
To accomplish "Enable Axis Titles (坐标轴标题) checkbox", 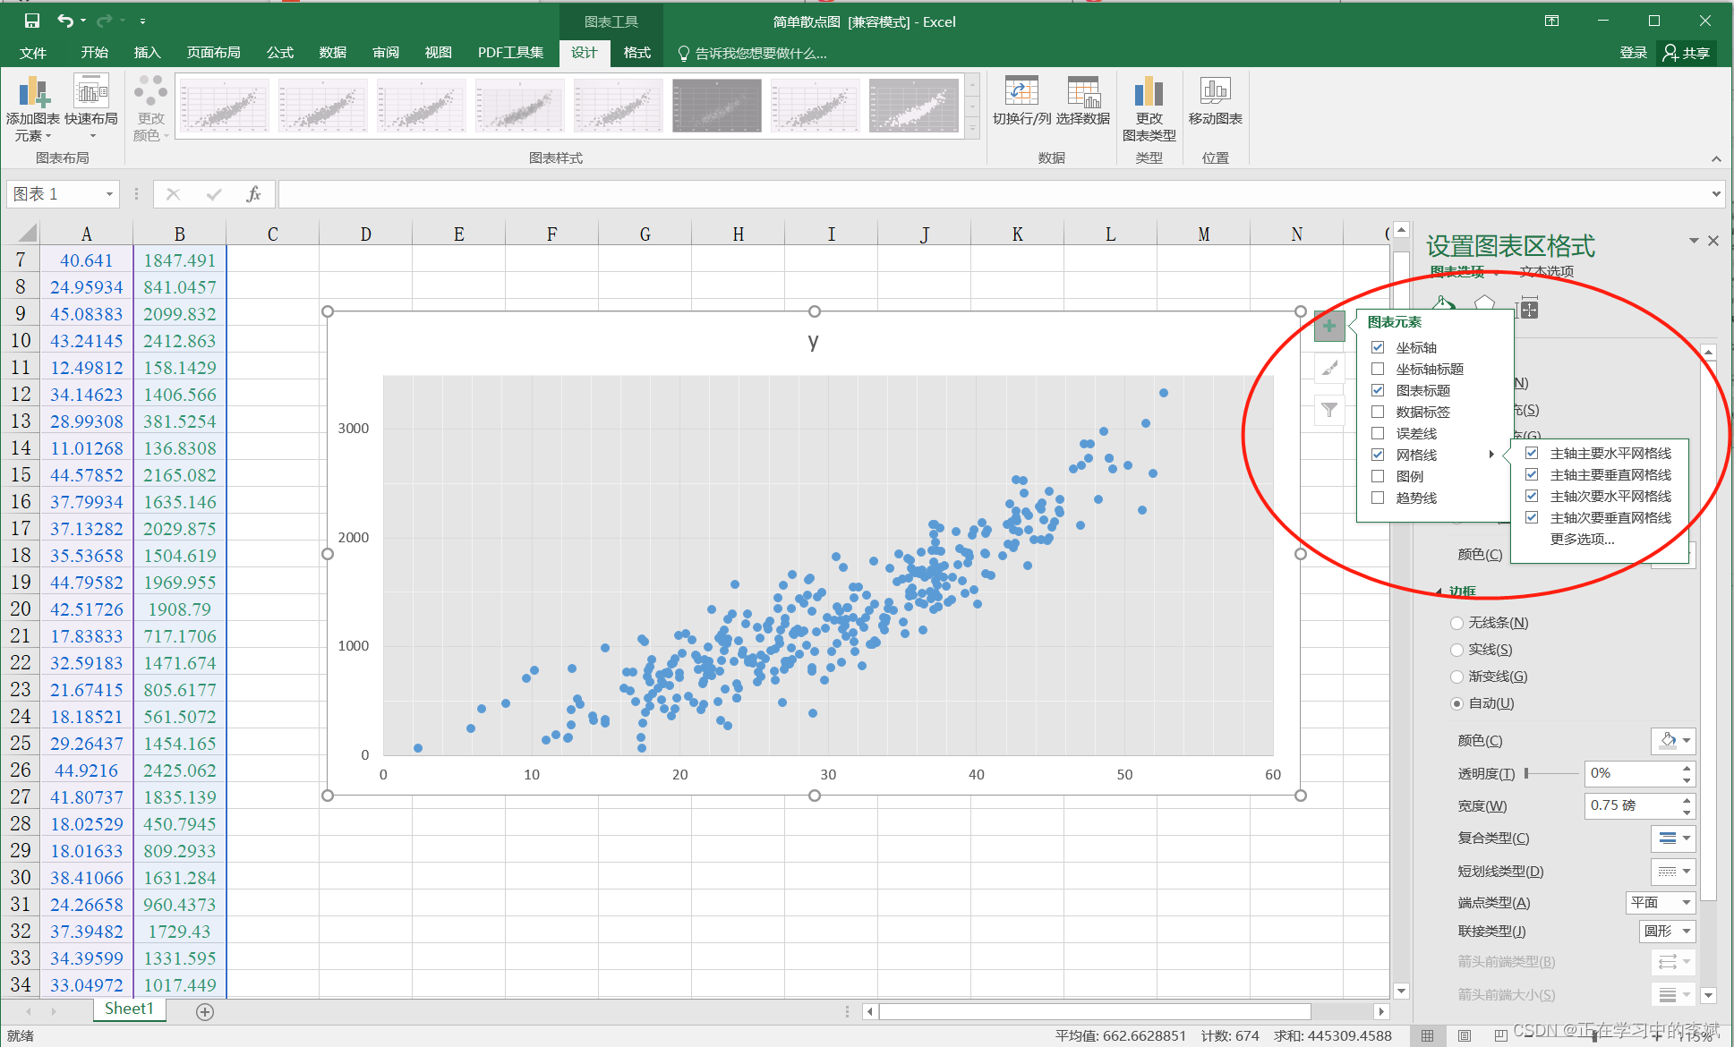I will [1378, 369].
